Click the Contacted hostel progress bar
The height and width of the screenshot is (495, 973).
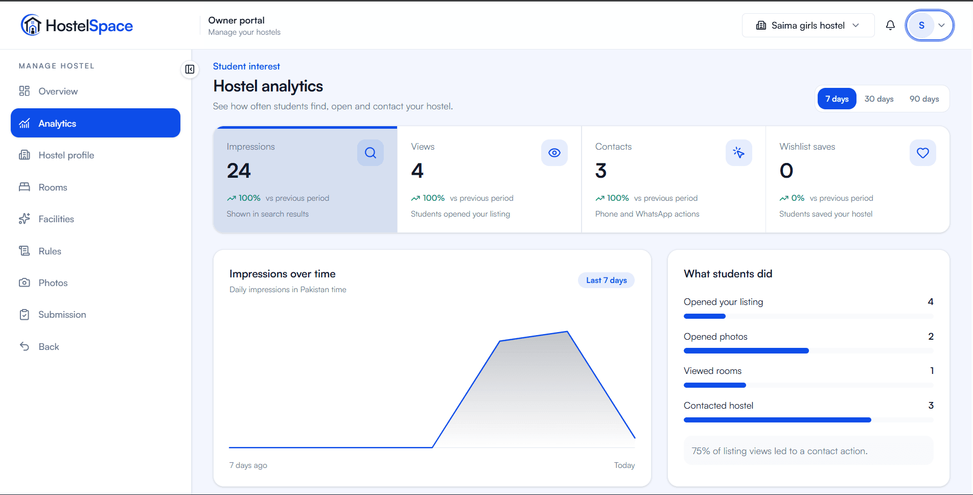coord(808,420)
